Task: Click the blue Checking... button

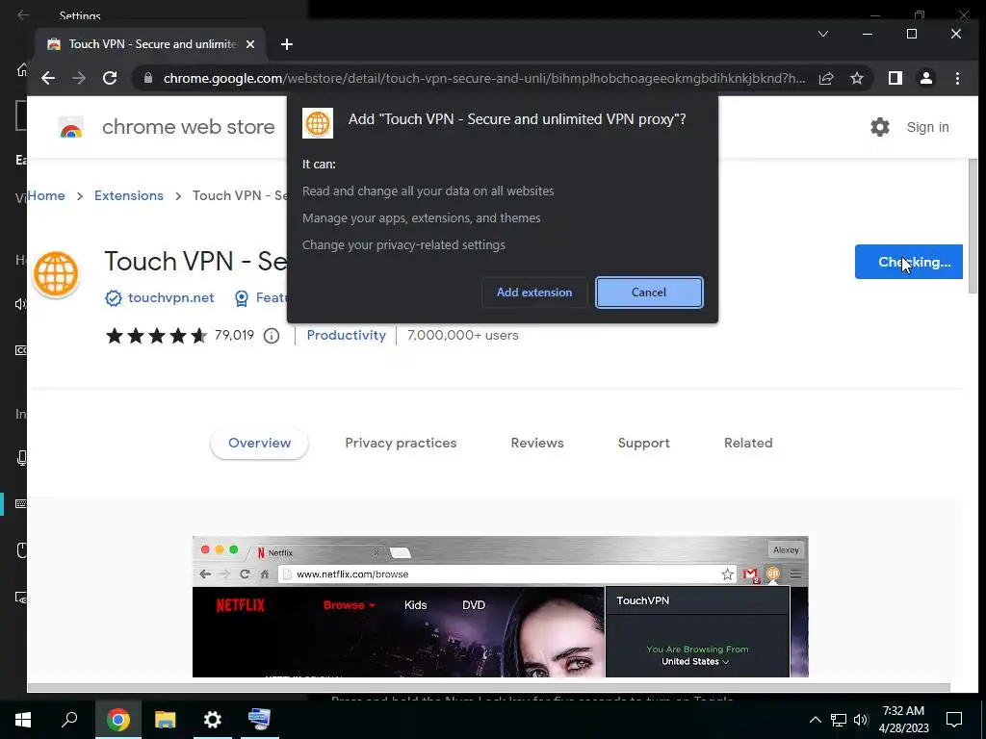Action: 908,262
